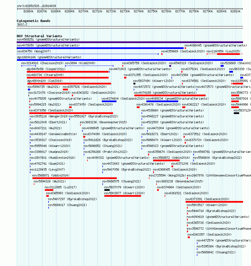Viewport: 251px width, 266px height.
Task: Open nsv5903517 (Almarri2020) label
Action: pos(207,205)
